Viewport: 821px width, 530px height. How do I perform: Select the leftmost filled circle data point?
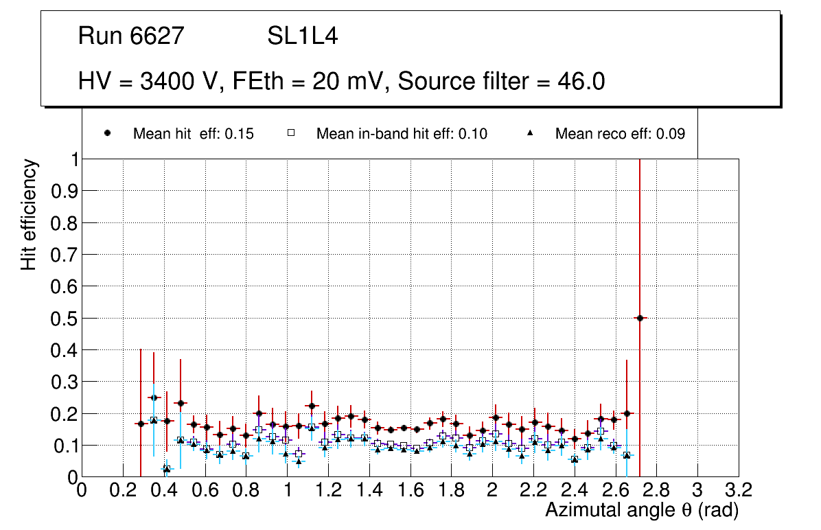pyautogui.click(x=141, y=424)
